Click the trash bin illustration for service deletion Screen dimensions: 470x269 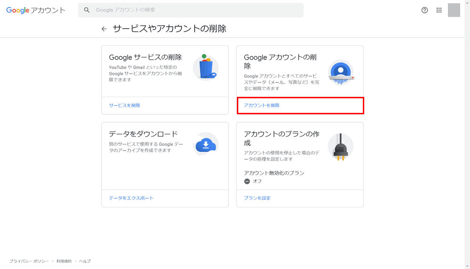coord(206,67)
